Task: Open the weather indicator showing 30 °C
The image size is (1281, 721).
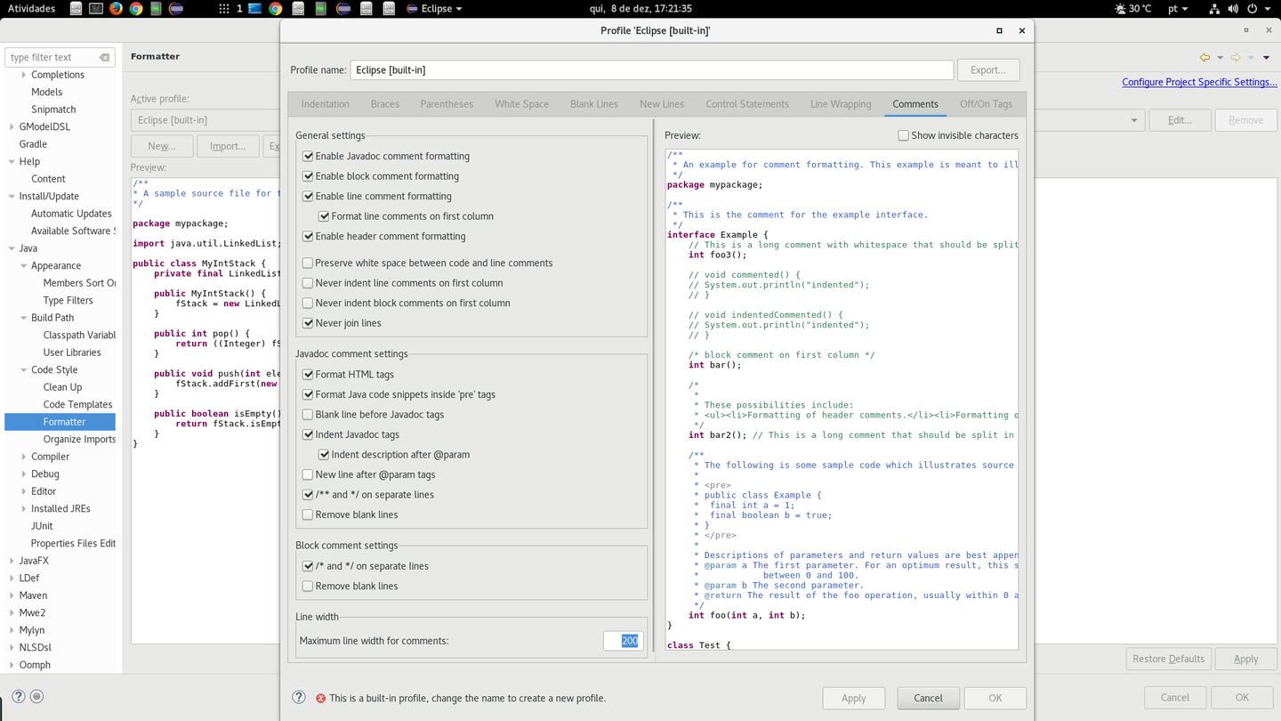Action: click(x=1132, y=9)
